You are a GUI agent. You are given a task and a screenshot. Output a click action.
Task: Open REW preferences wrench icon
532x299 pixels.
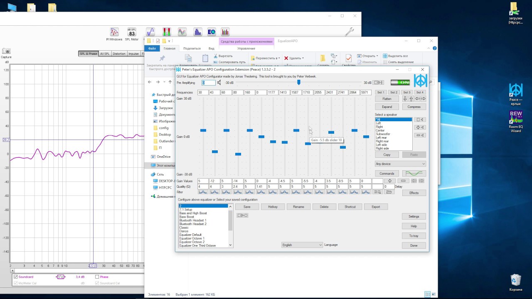(x=350, y=32)
